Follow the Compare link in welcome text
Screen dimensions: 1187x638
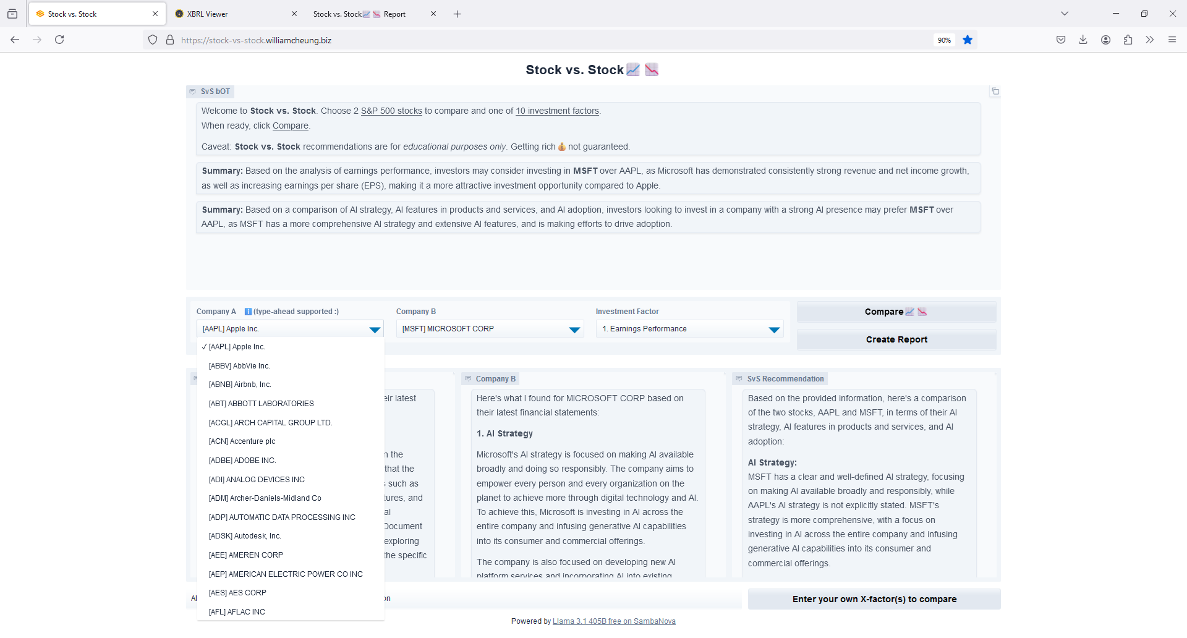(x=291, y=126)
